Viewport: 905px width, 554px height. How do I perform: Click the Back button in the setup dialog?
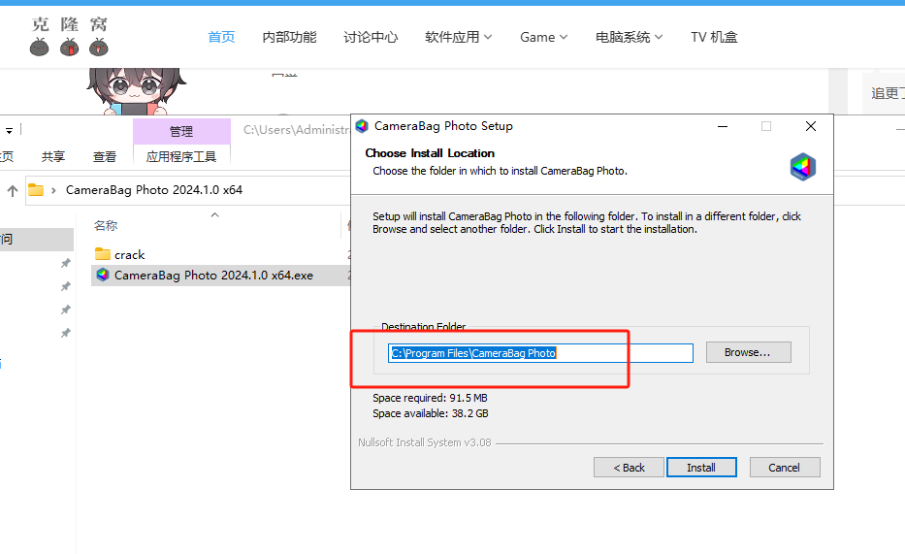point(629,468)
